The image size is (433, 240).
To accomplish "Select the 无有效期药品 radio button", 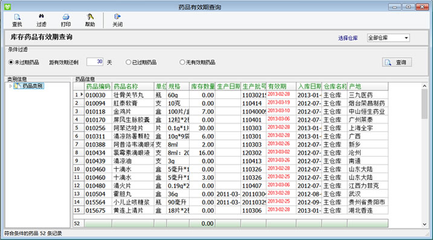I will pyautogui.click(x=182, y=62).
